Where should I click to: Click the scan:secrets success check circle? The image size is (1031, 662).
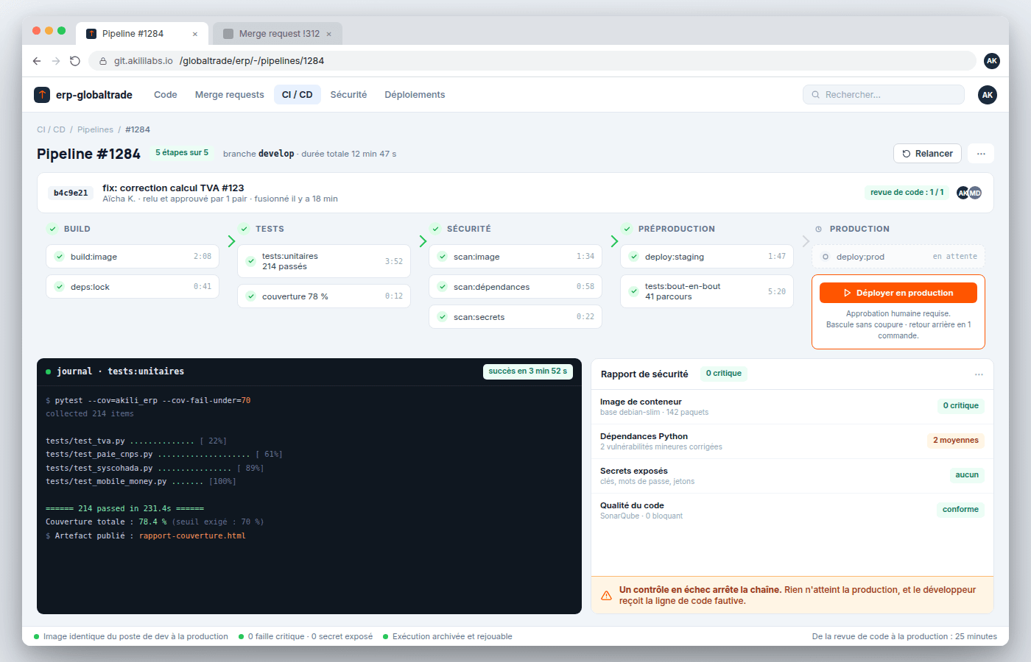[x=442, y=317]
